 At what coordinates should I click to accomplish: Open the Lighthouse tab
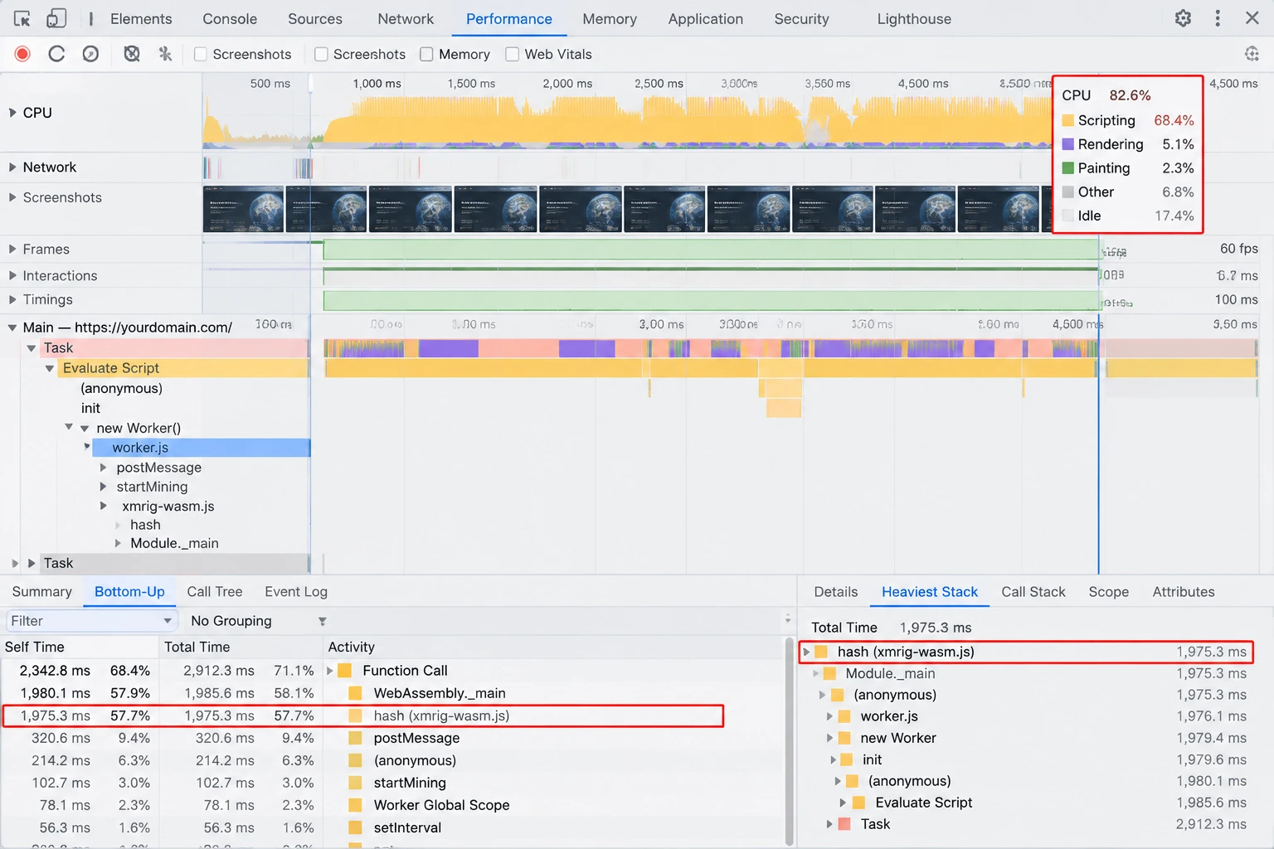coord(914,18)
